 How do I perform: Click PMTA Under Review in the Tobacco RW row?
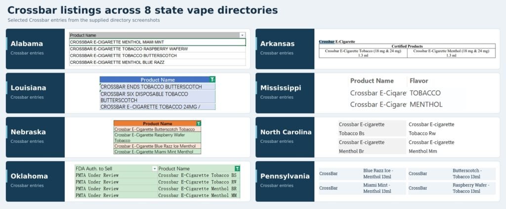[x=116, y=182]
